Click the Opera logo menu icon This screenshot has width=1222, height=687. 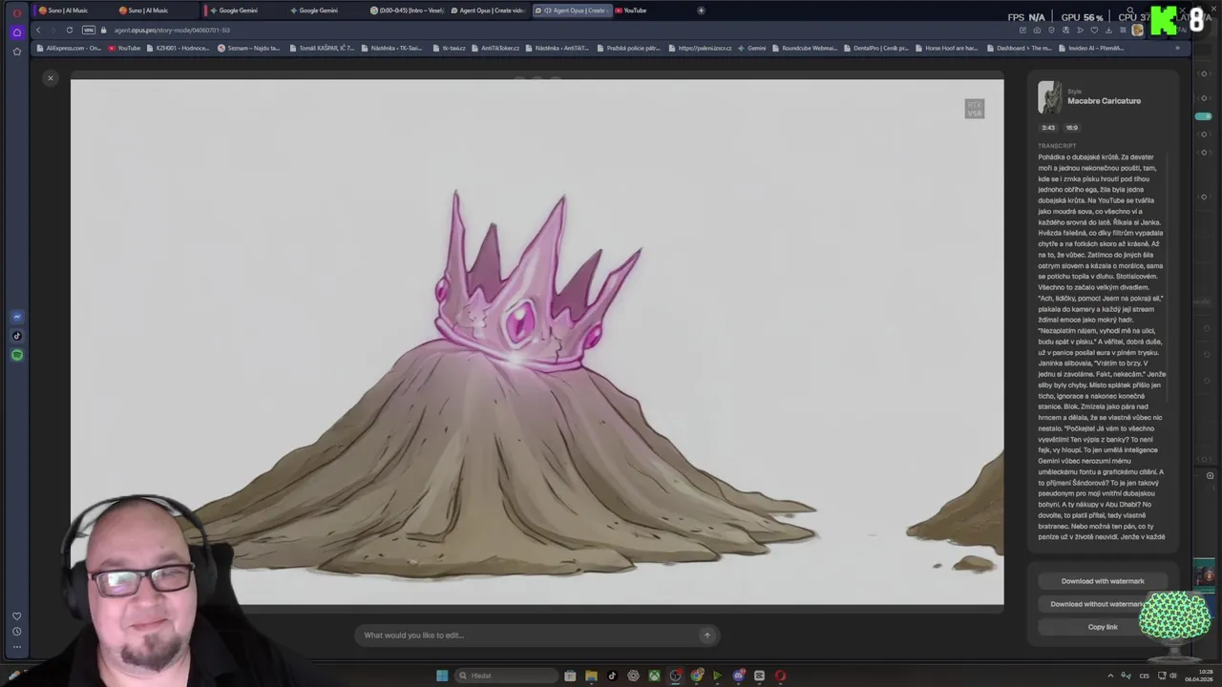point(16,12)
